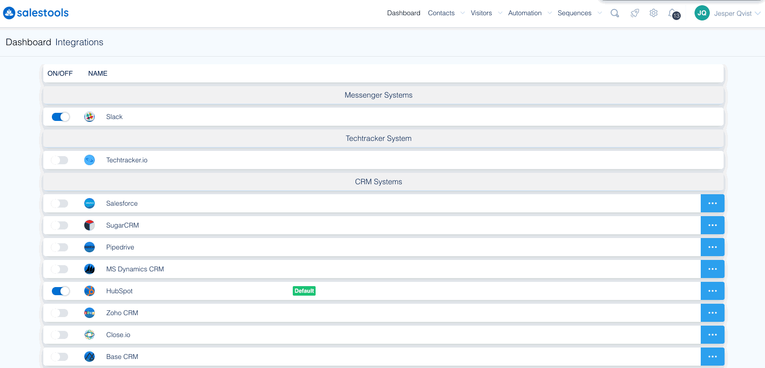Turn off the HubSpot toggle

tap(60, 291)
